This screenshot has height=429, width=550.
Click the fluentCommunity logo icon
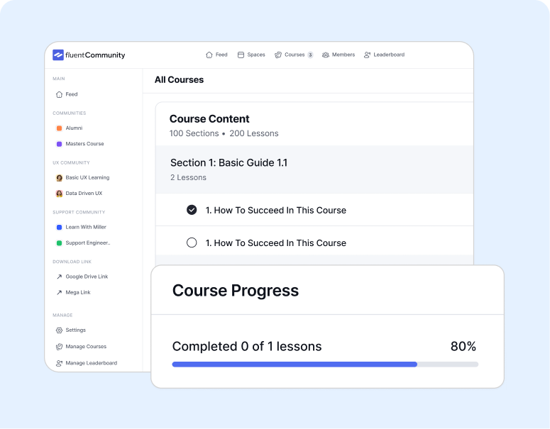(x=58, y=55)
